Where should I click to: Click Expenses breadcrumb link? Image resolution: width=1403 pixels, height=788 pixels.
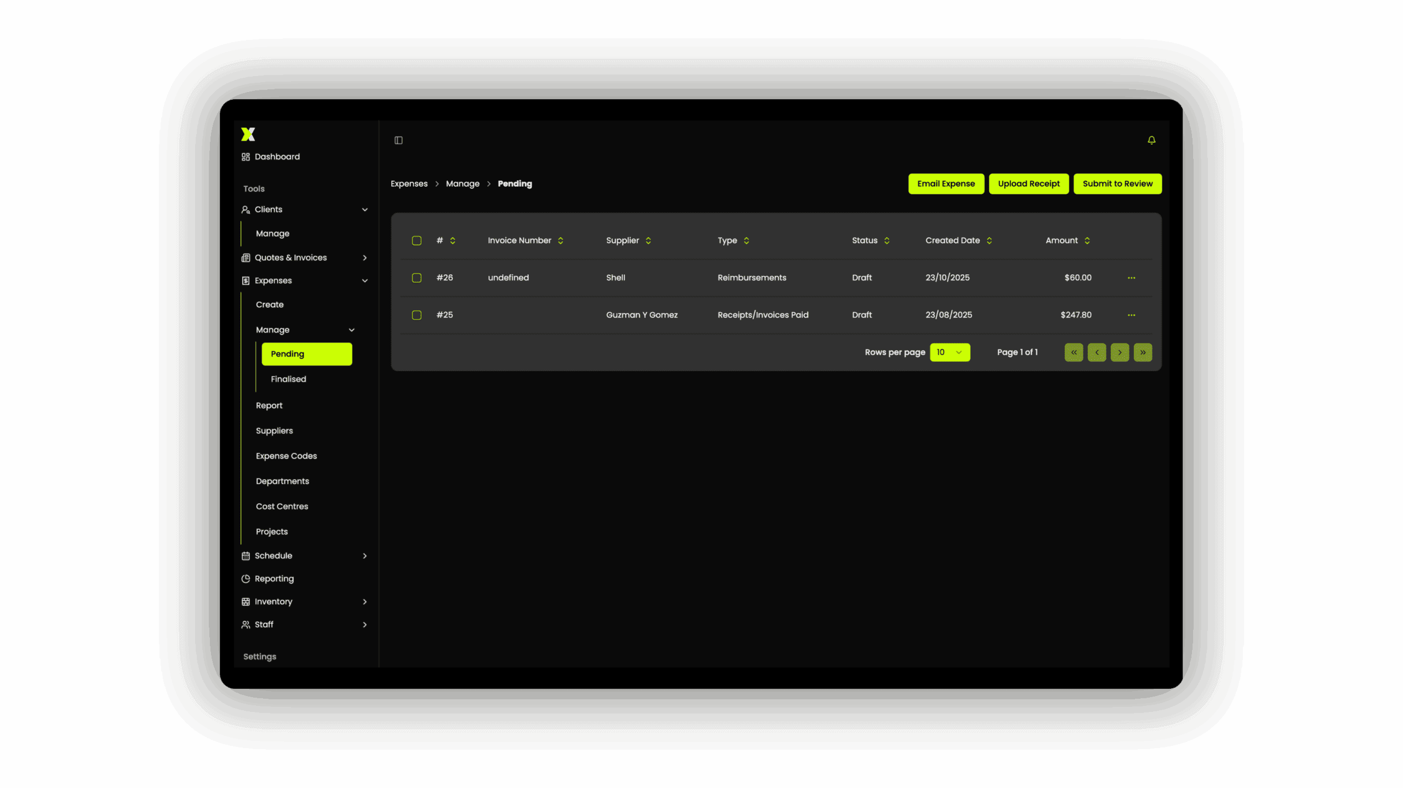(x=409, y=183)
